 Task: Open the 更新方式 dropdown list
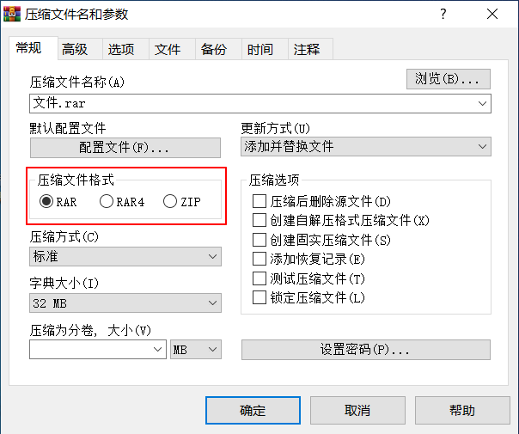366,147
